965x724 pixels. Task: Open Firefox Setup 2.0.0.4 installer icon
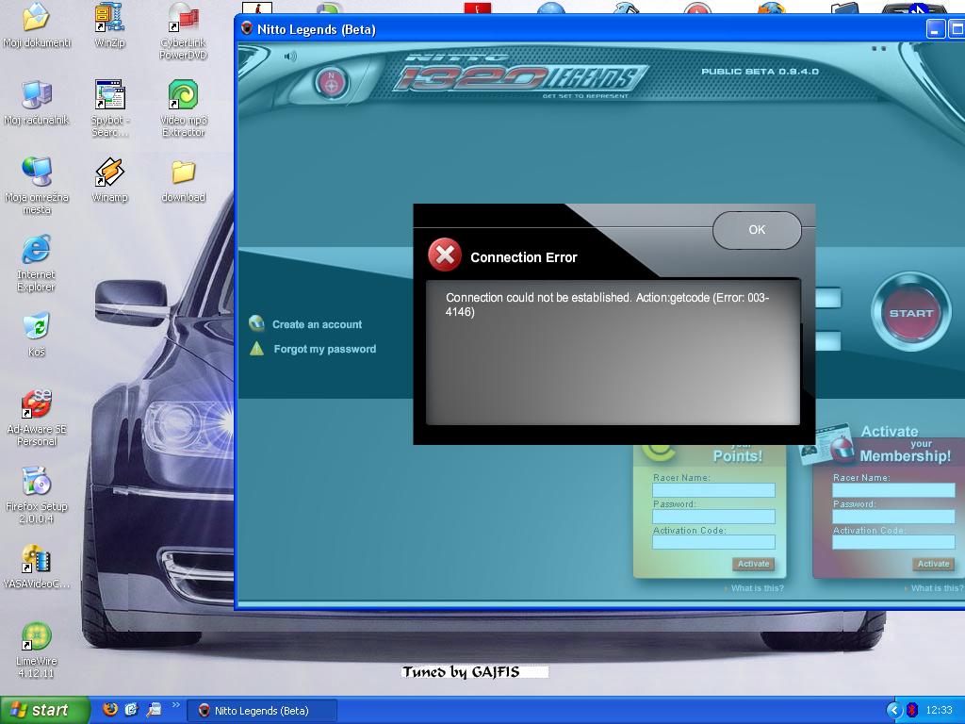[x=37, y=495]
